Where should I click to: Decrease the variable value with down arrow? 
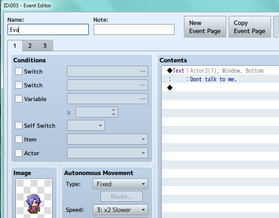click(x=113, y=114)
